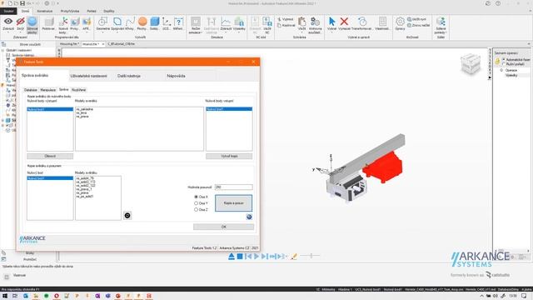Open the Zobrazit dropdown arrow
Image resolution: width=533 pixels, height=300 pixels.
8,32
